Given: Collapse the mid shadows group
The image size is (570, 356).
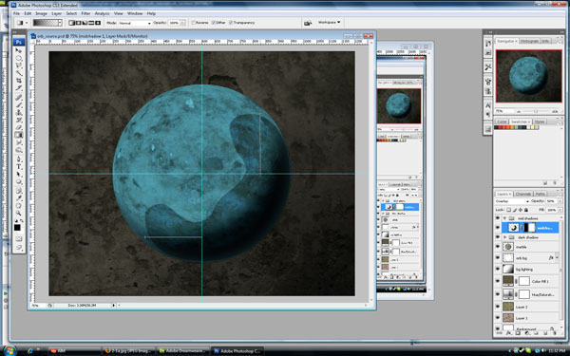Looking at the screenshot, I should (x=504, y=218).
